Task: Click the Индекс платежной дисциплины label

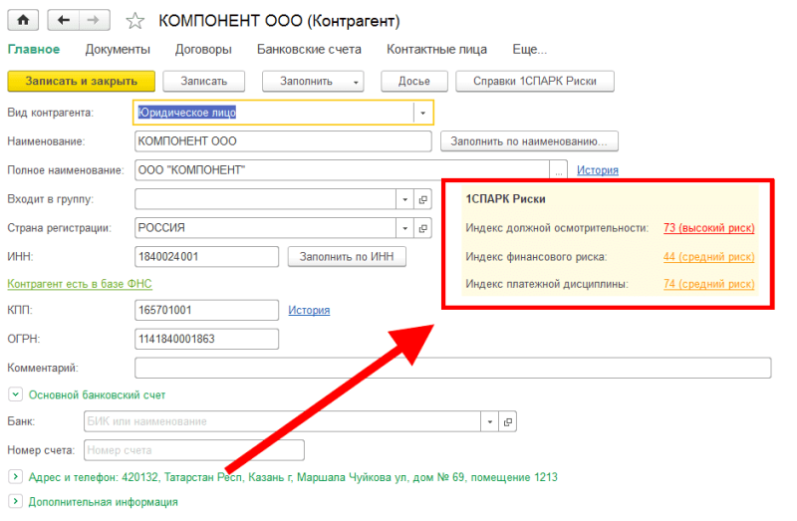Action: [x=547, y=284]
